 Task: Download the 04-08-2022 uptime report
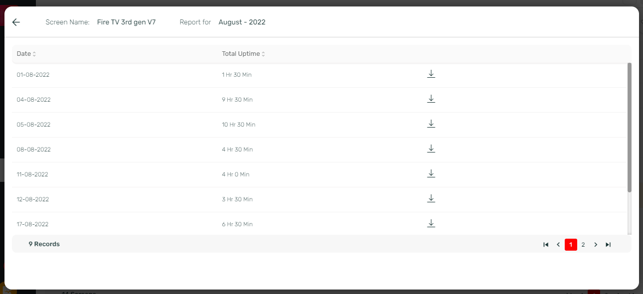(x=431, y=99)
